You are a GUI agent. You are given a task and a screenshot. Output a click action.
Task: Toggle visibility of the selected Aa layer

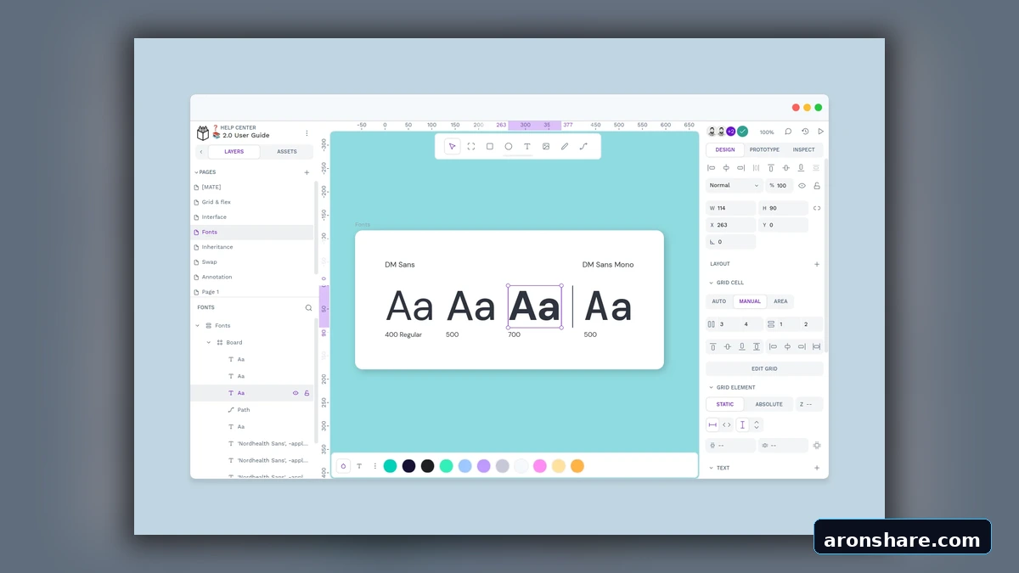pos(296,393)
